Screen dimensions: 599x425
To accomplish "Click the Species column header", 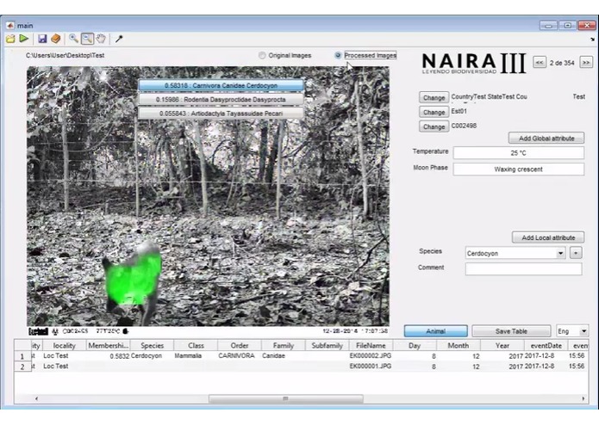I will tap(152, 345).
